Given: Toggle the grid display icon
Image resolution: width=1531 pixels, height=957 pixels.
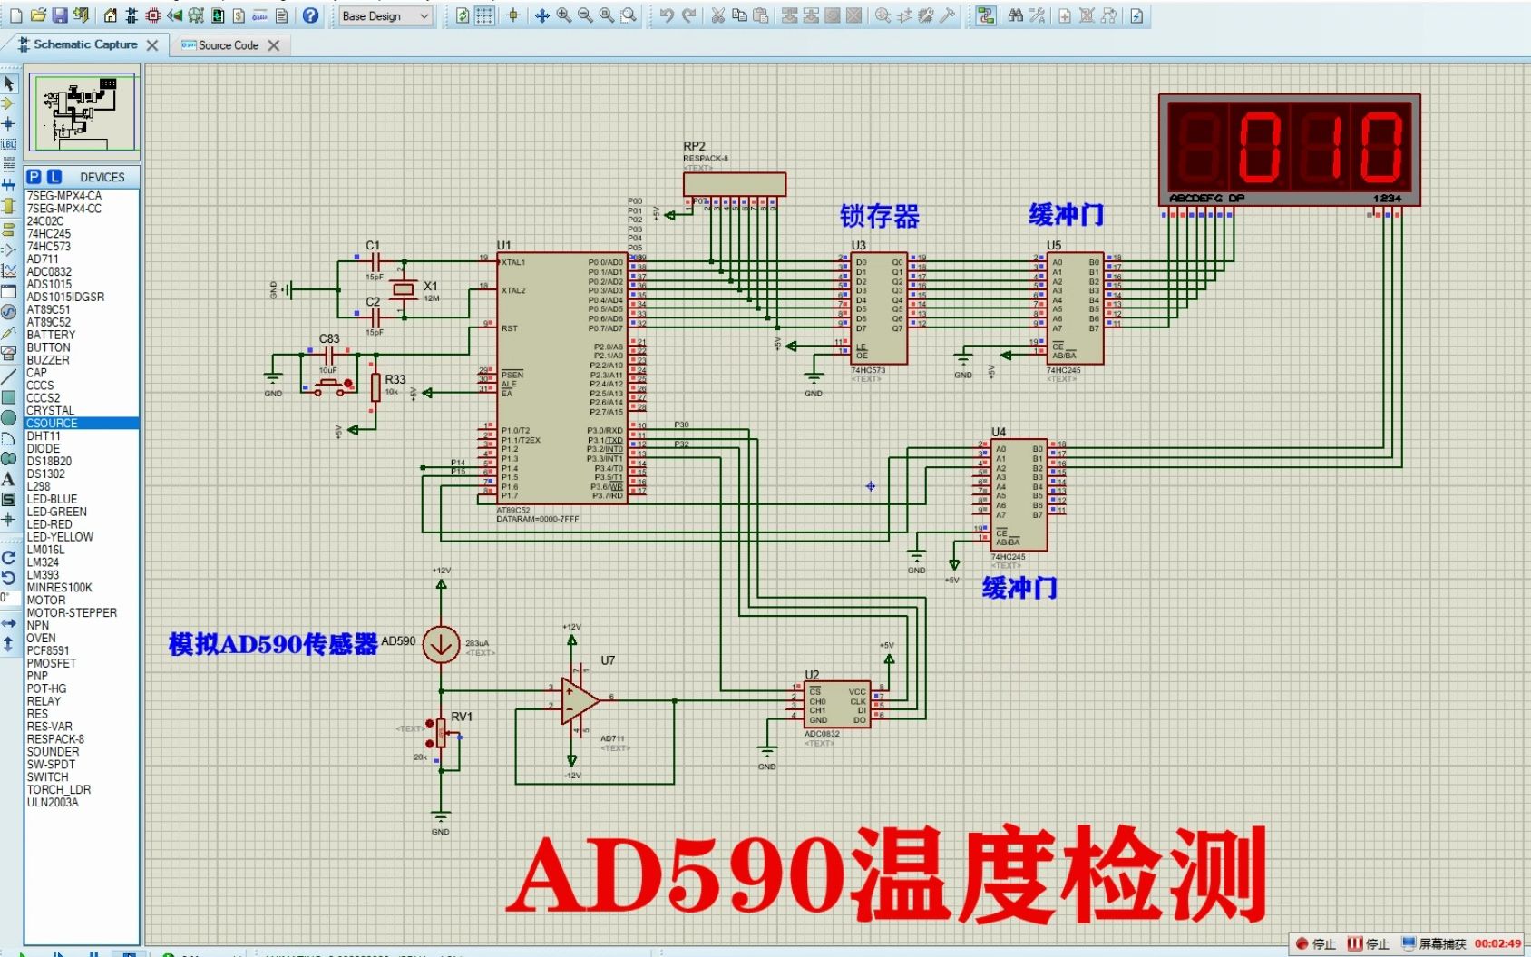Looking at the screenshot, I should 485,15.
